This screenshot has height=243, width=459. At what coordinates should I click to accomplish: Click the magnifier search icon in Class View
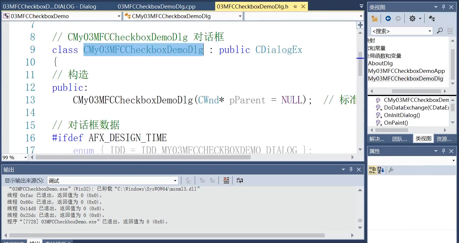click(x=440, y=31)
